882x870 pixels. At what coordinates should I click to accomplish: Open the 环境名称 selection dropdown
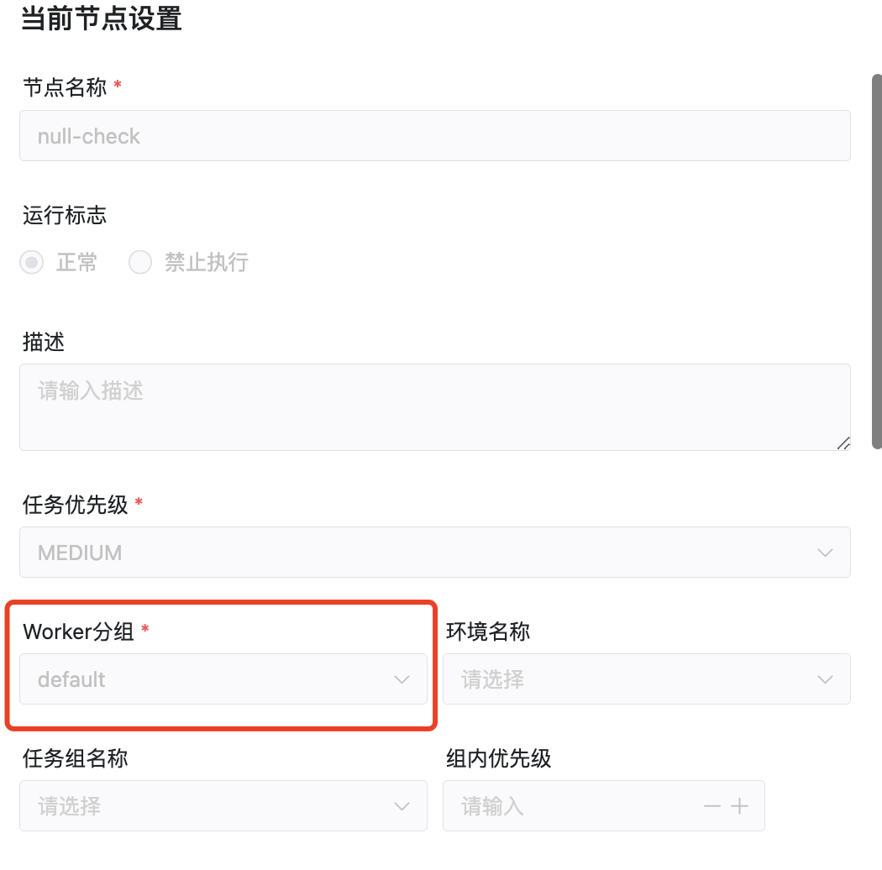(x=647, y=679)
